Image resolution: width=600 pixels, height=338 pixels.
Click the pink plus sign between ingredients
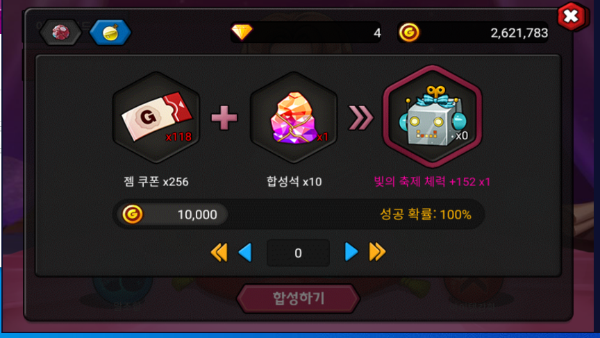224,117
